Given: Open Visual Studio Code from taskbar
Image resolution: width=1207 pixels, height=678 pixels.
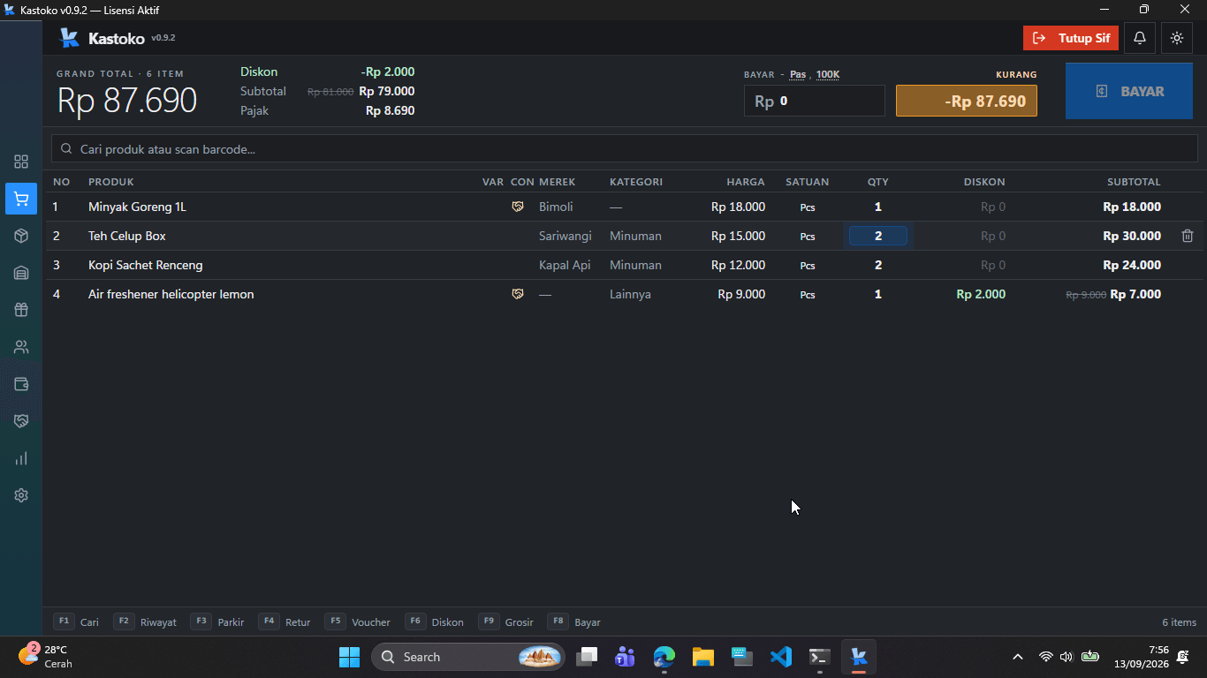Looking at the screenshot, I should point(780,657).
